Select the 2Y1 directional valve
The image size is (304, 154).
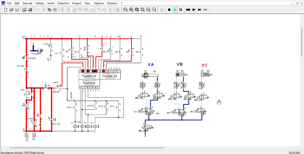tap(179, 111)
